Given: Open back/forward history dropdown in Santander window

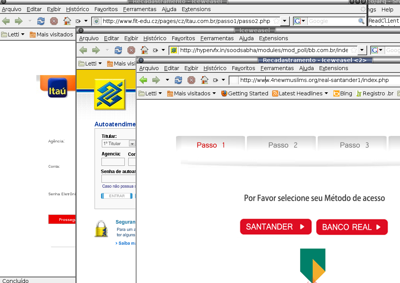Looking at the screenshot, I should (167, 80).
